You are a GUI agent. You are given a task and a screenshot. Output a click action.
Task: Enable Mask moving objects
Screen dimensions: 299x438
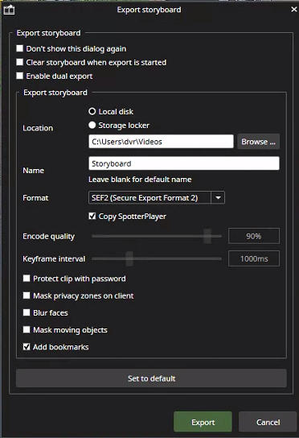27,329
